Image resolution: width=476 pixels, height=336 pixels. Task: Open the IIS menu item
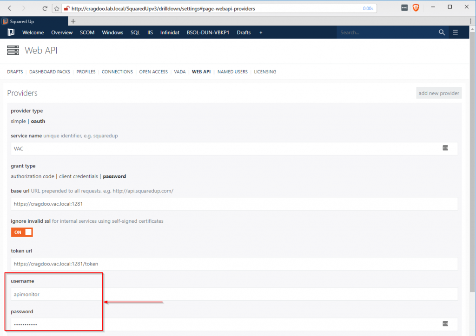tap(150, 32)
